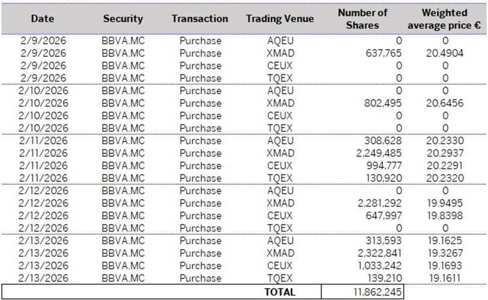The width and height of the screenshot is (488, 300).
Task: Select the total shares value 11,862,245
Action: click(374, 292)
